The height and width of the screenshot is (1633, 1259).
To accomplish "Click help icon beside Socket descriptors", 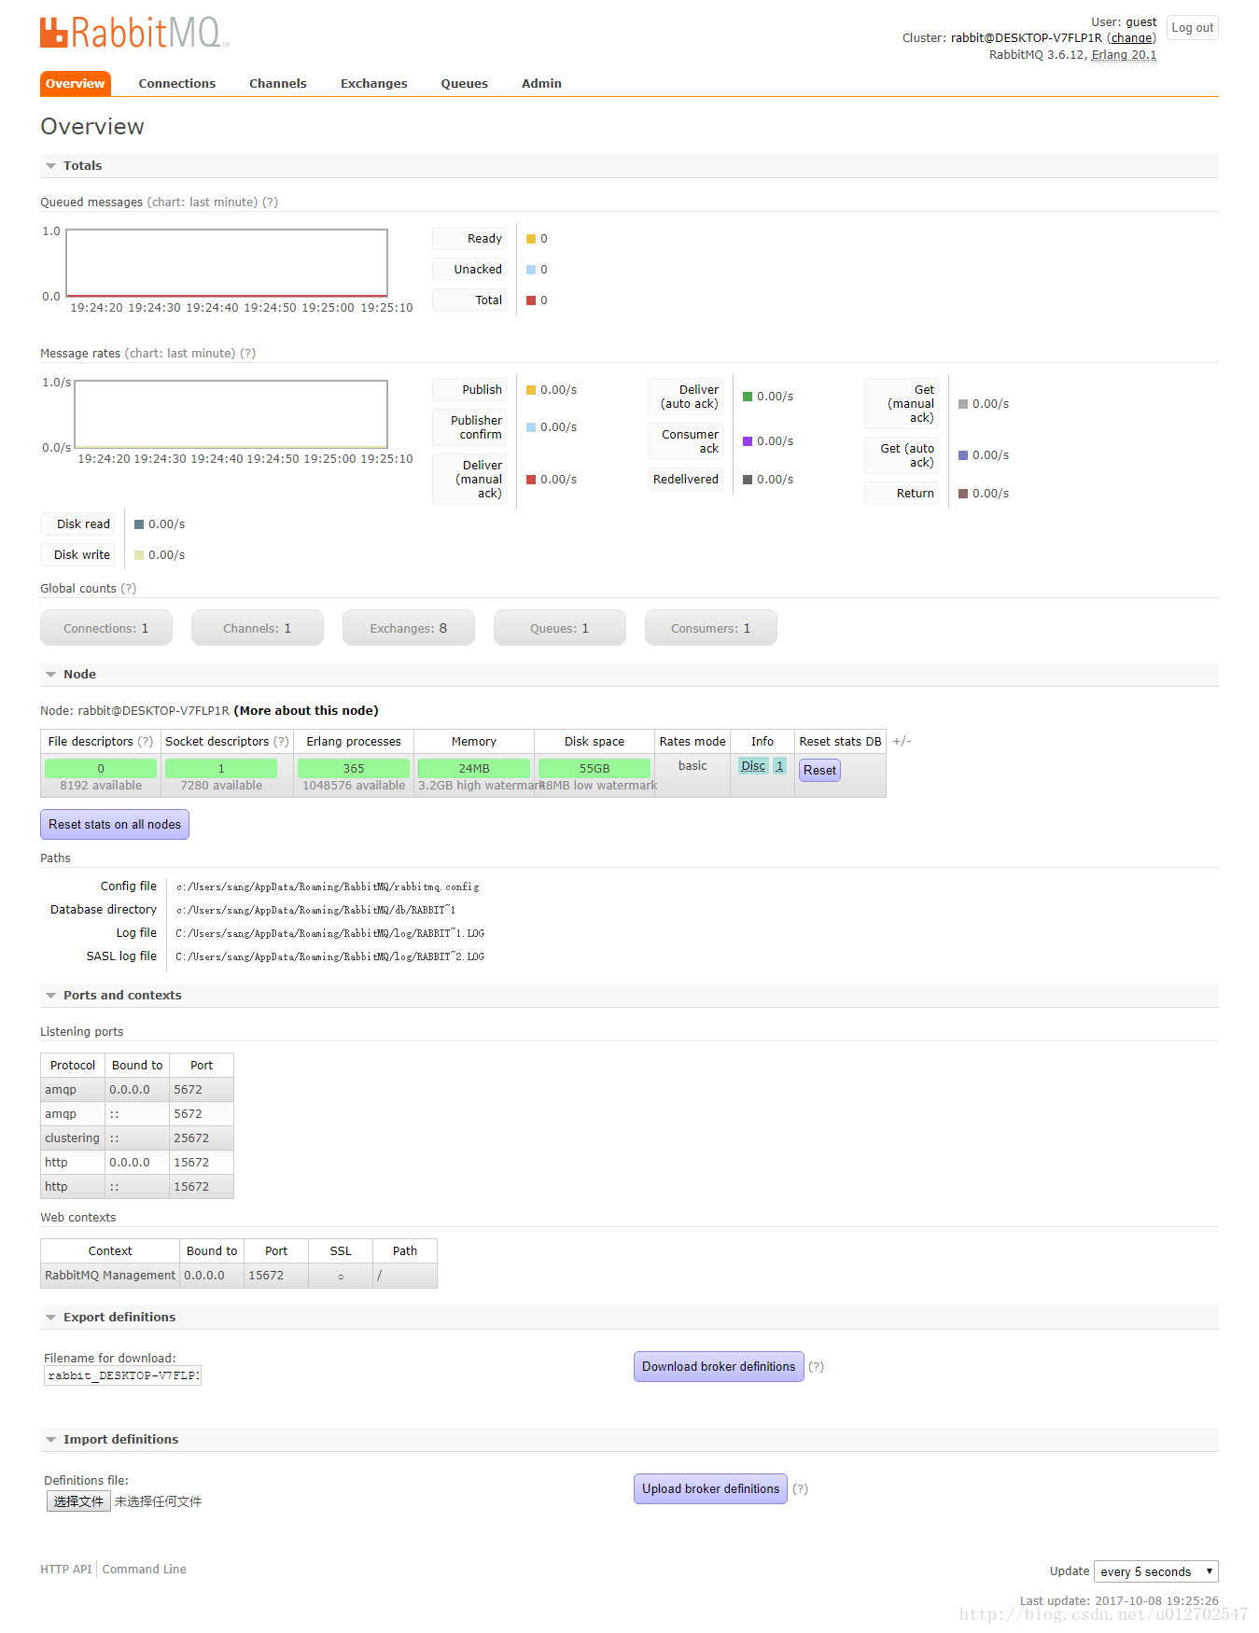I will pos(281,742).
